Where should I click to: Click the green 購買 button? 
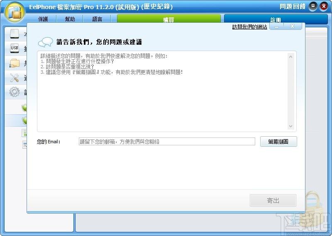pyautogui.click(x=169, y=19)
